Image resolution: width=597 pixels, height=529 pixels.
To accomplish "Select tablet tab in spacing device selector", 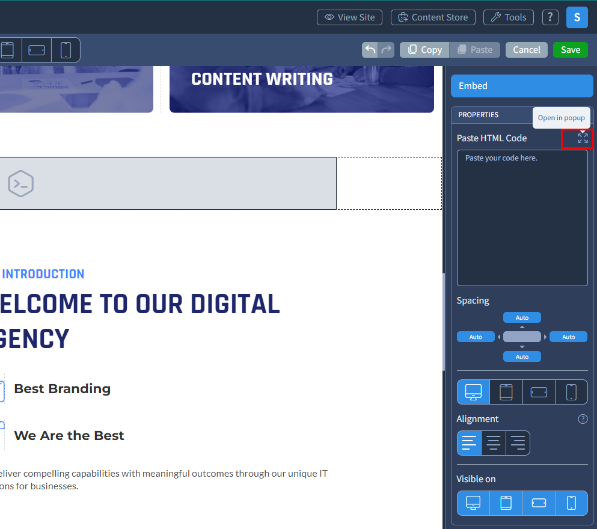I will pos(506,392).
